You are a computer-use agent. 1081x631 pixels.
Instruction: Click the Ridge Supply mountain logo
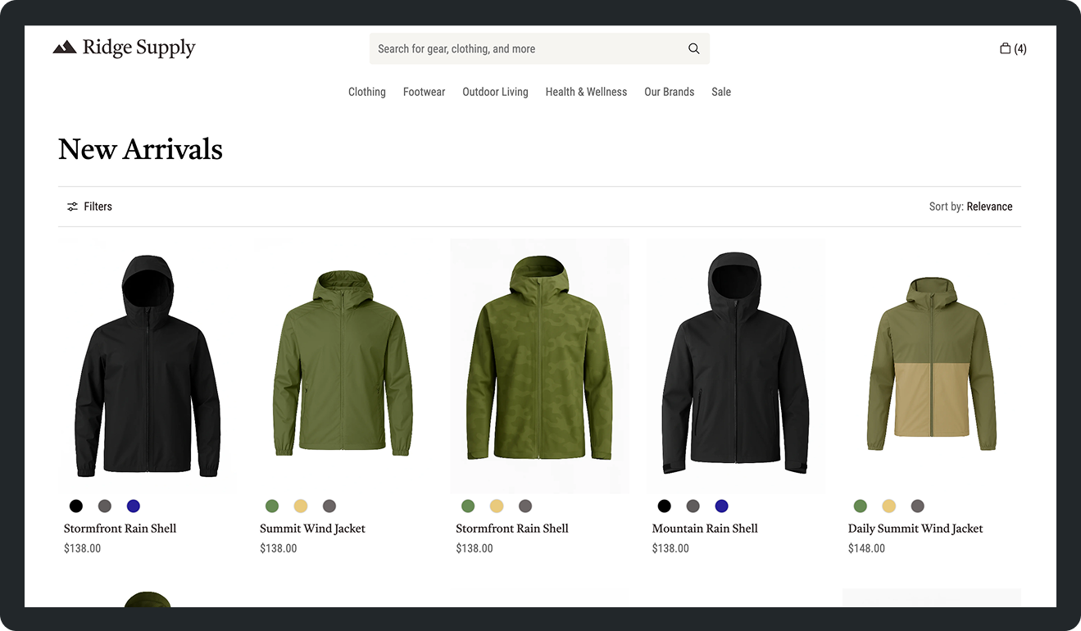[65, 48]
